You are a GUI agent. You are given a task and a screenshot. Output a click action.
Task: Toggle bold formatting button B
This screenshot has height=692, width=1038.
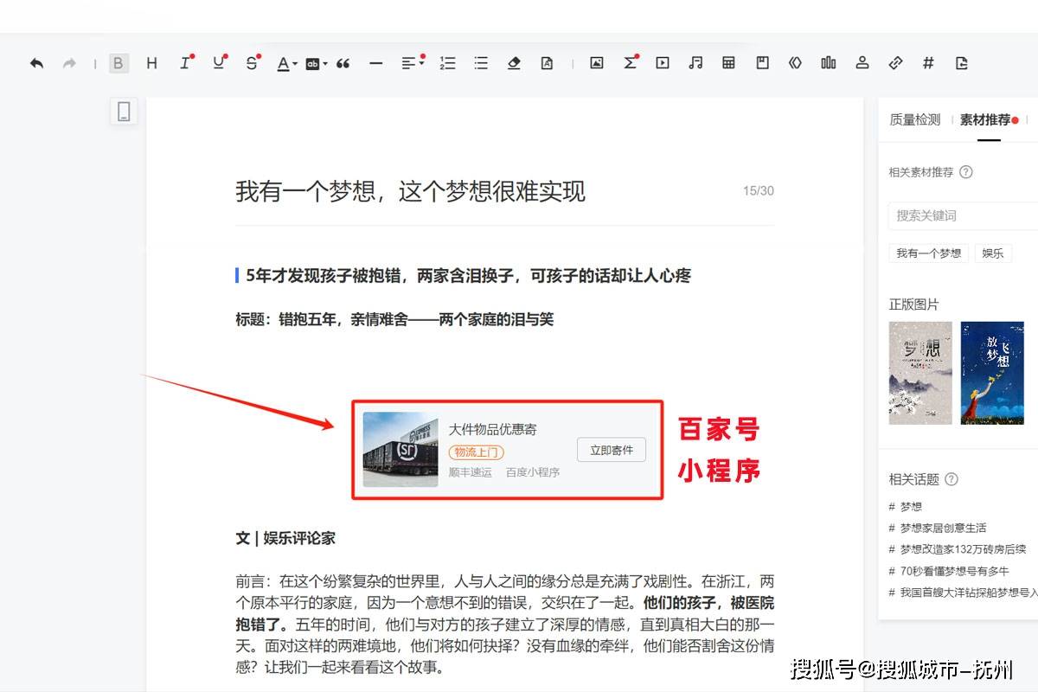119,63
